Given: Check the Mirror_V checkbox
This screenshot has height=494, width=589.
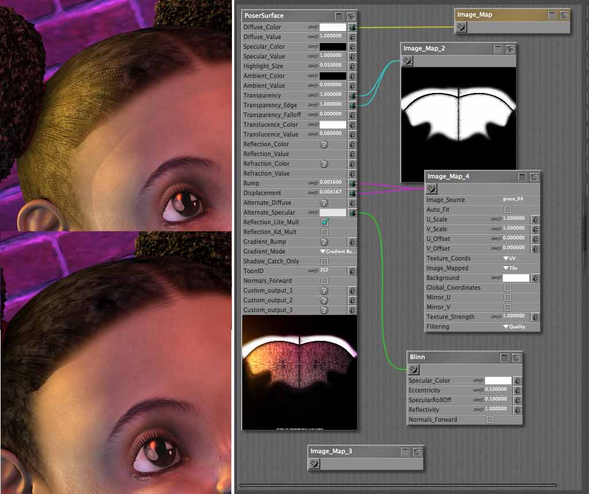Looking at the screenshot, I should tap(508, 307).
